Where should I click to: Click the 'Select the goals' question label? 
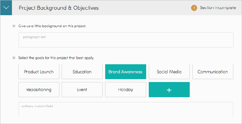(x=56, y=58)
